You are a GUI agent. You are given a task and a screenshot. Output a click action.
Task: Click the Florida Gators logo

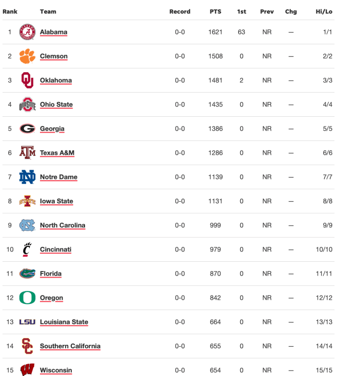click(x=27, y=274)
